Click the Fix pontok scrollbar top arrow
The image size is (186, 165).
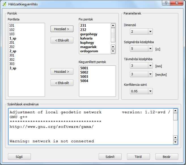pos(113,26)
